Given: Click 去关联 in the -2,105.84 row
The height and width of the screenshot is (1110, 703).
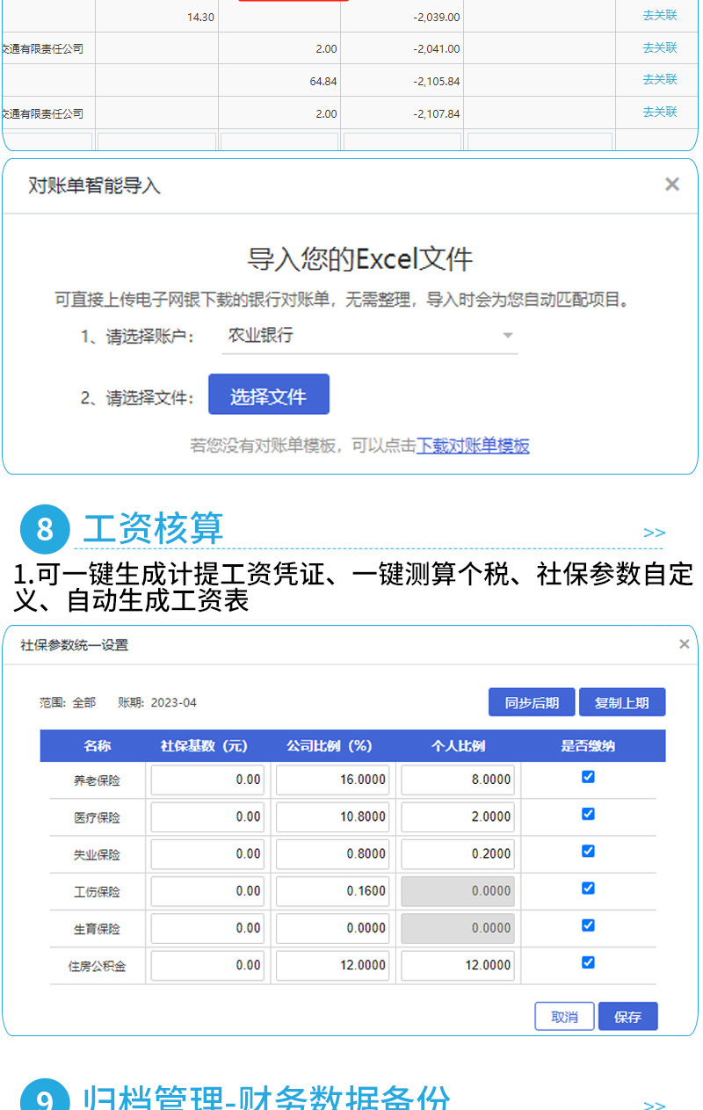Looking at the screenshot, I should coord(660,79).
